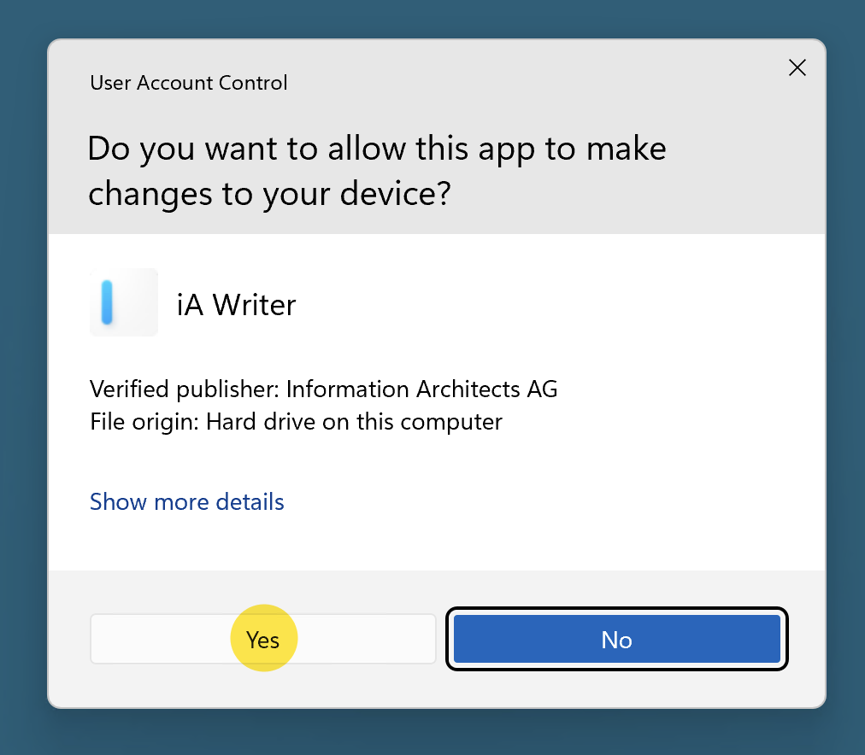Open additional details about the publisher

pos(186,501)
